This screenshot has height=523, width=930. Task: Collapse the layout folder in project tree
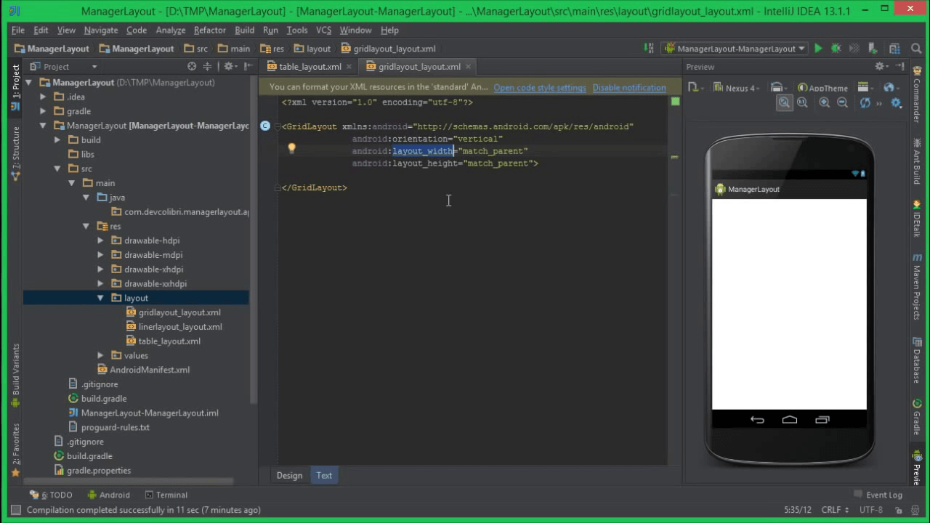coord(100,298)
